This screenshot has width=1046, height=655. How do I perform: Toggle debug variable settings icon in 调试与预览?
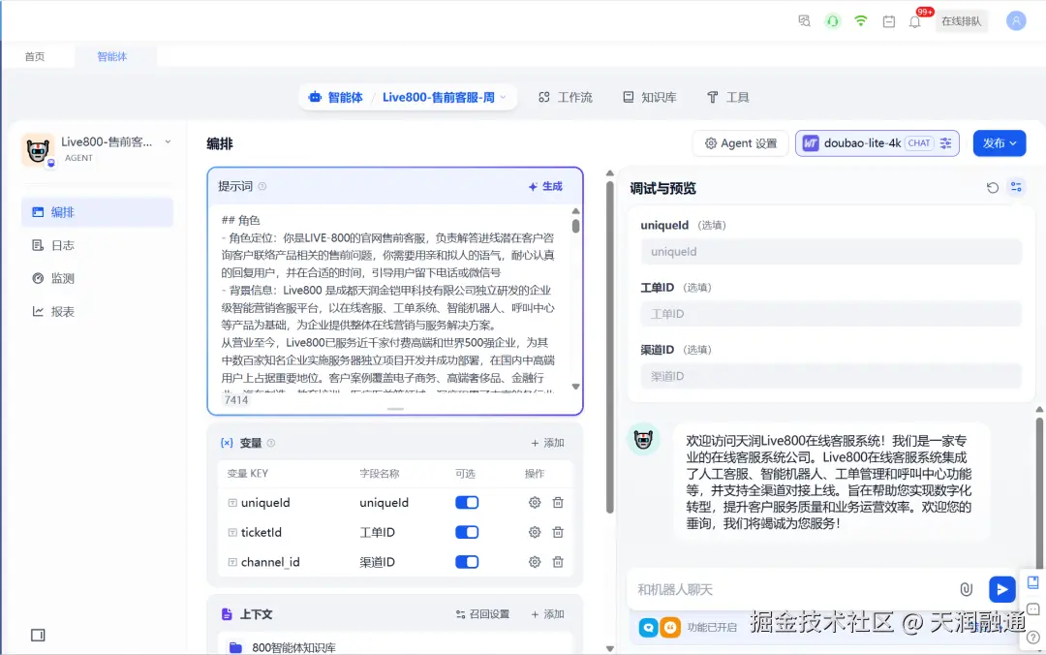1016,188
